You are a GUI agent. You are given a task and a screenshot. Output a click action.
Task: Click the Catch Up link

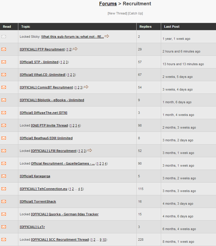click(135, 13)
